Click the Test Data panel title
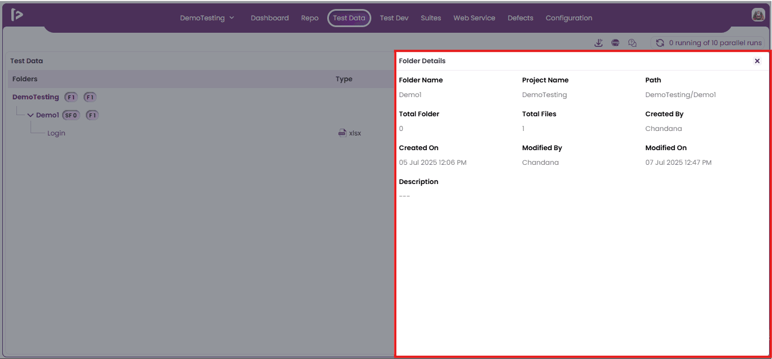The height and width of the screenshot is (359, 772). pyautogui.click(x=27, y=61)
